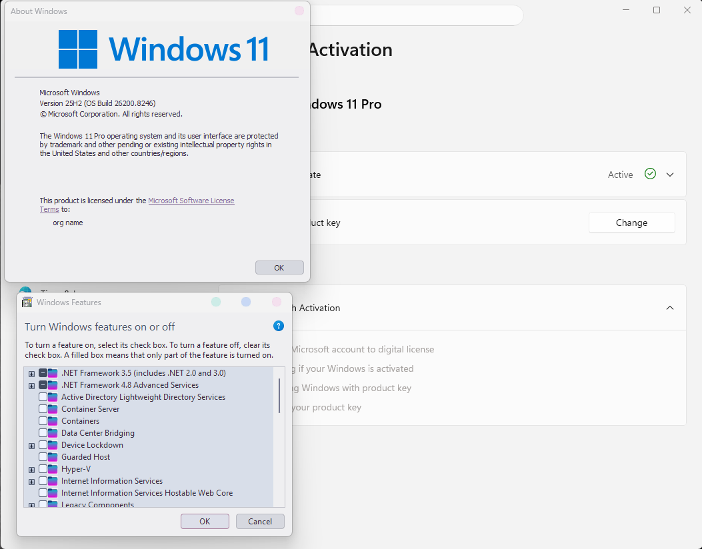Maximize the Settings window
This screenshot has width=702, height=549.
(x=657, y=10)
